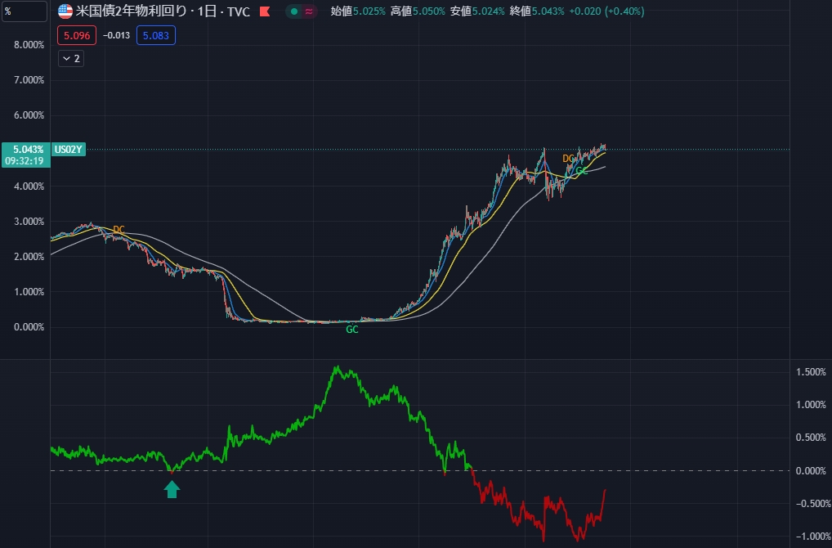Click the GC label in the upper right chart area
This screenshot has width=832, height=548.
click(582, 171)
